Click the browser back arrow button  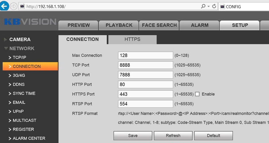[x=4, y=6]
